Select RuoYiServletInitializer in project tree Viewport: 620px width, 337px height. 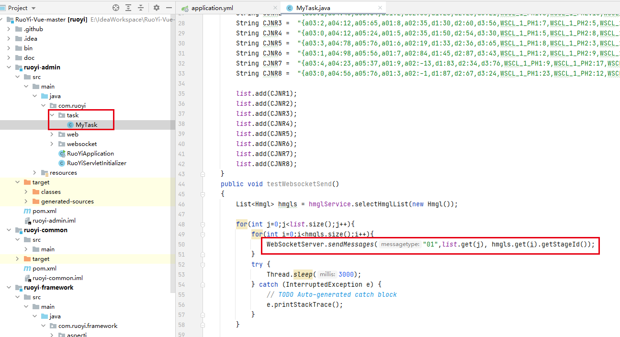click(x=96, y=163)
